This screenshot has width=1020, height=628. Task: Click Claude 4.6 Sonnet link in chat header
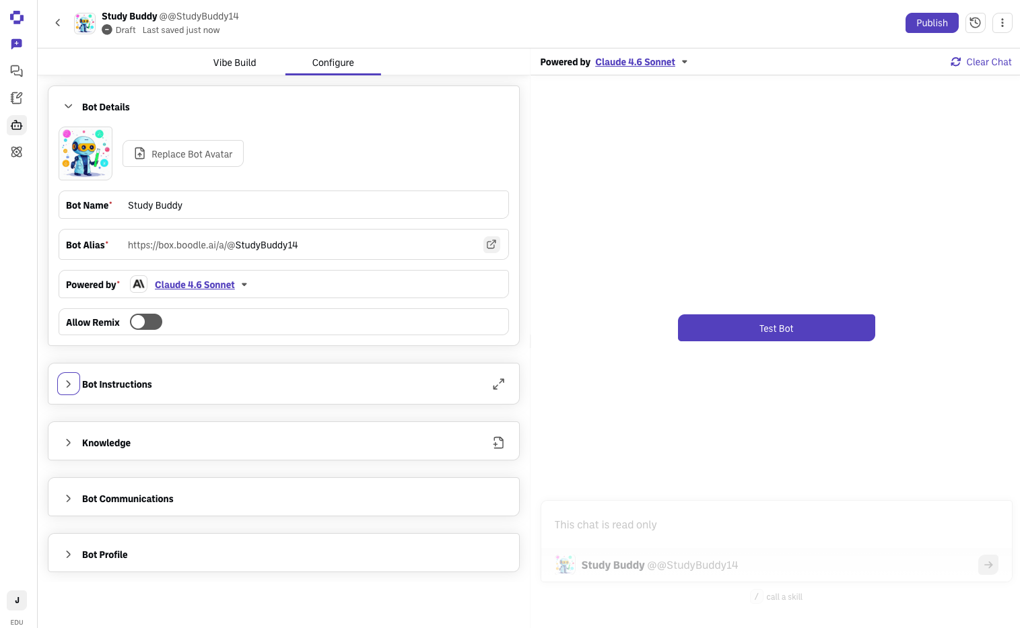click(x=635, y=62)
